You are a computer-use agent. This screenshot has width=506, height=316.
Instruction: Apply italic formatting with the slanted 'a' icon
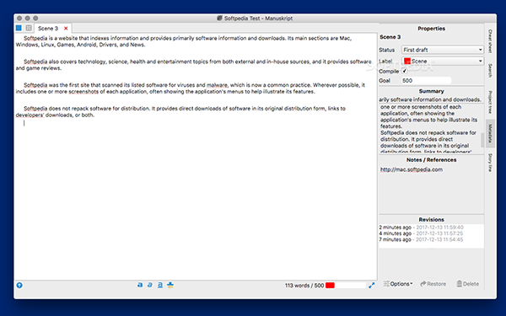click(x=150, y=285)
